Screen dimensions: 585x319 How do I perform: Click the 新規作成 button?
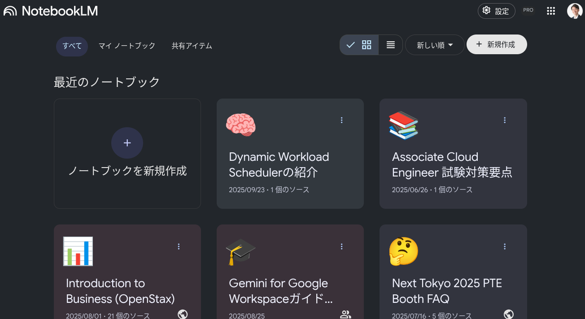tap(497, 44)
